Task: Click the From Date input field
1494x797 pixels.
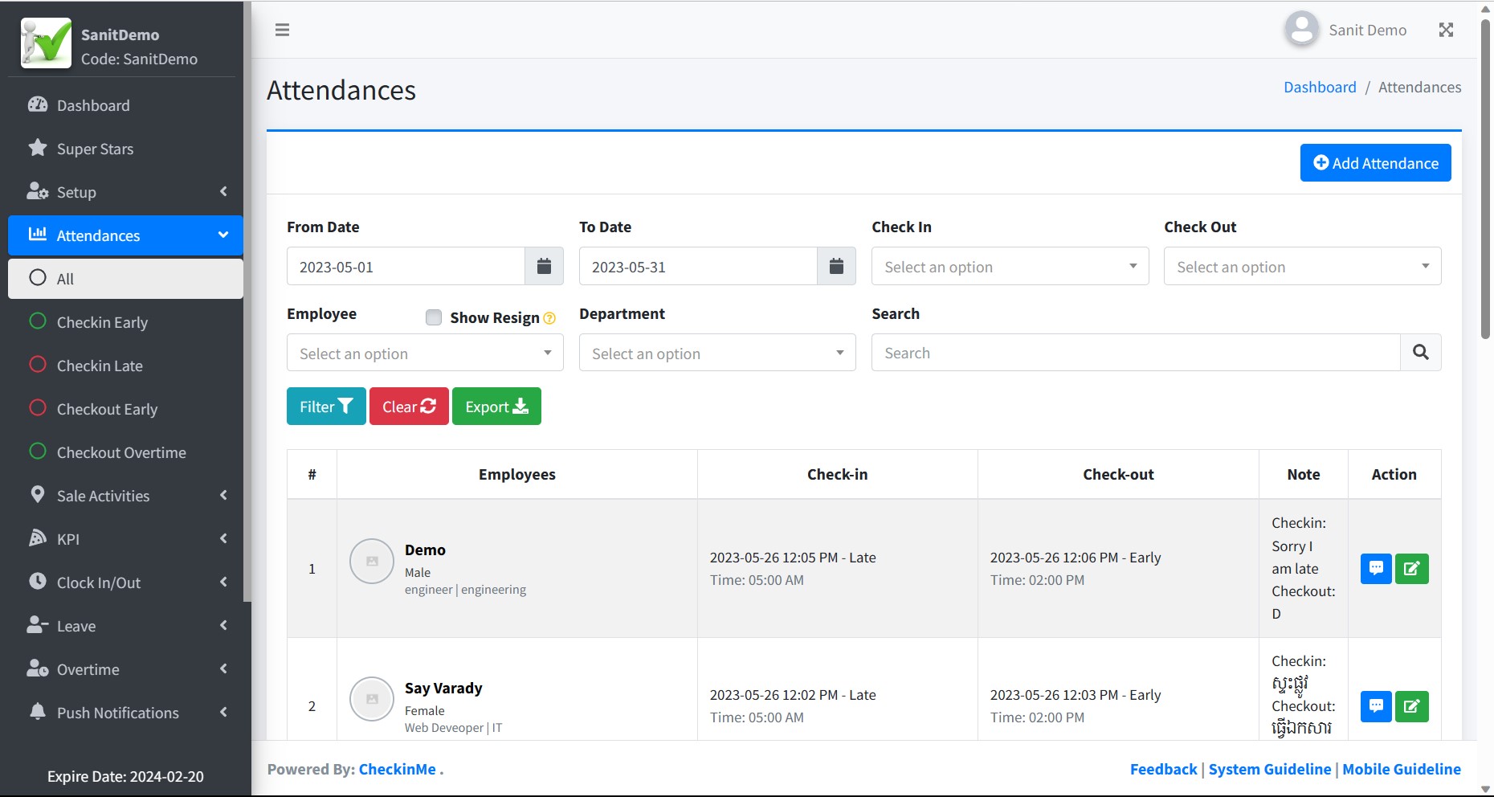Action: click(x=406, y=266)
